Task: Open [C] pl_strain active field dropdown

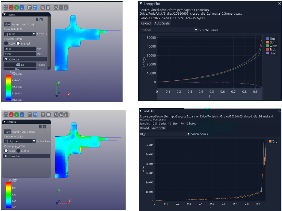Action: point(20,141)
